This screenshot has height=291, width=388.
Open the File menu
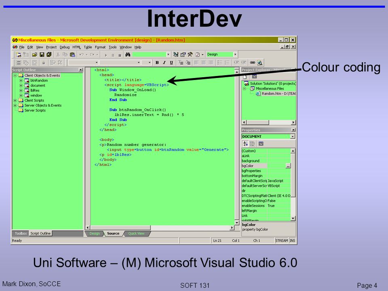coord(22,47)
